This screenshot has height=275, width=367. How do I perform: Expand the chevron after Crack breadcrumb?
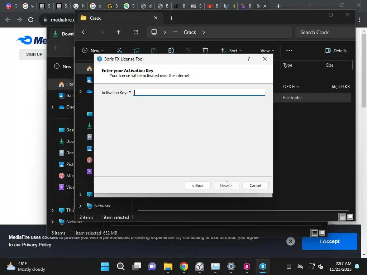pyautogui.click(x=204, y=32)
